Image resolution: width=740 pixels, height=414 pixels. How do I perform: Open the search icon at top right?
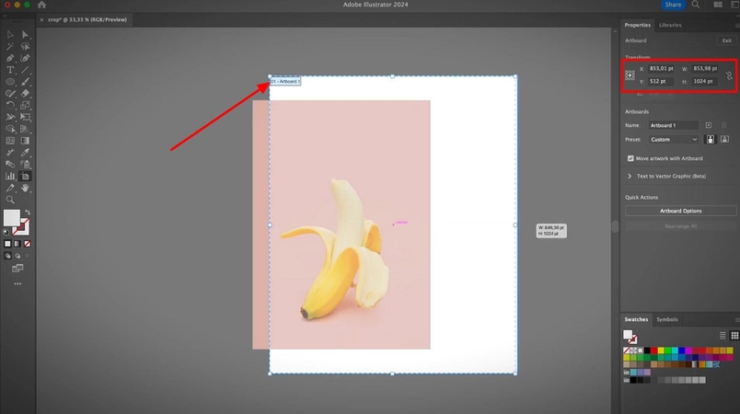(696, 5)
